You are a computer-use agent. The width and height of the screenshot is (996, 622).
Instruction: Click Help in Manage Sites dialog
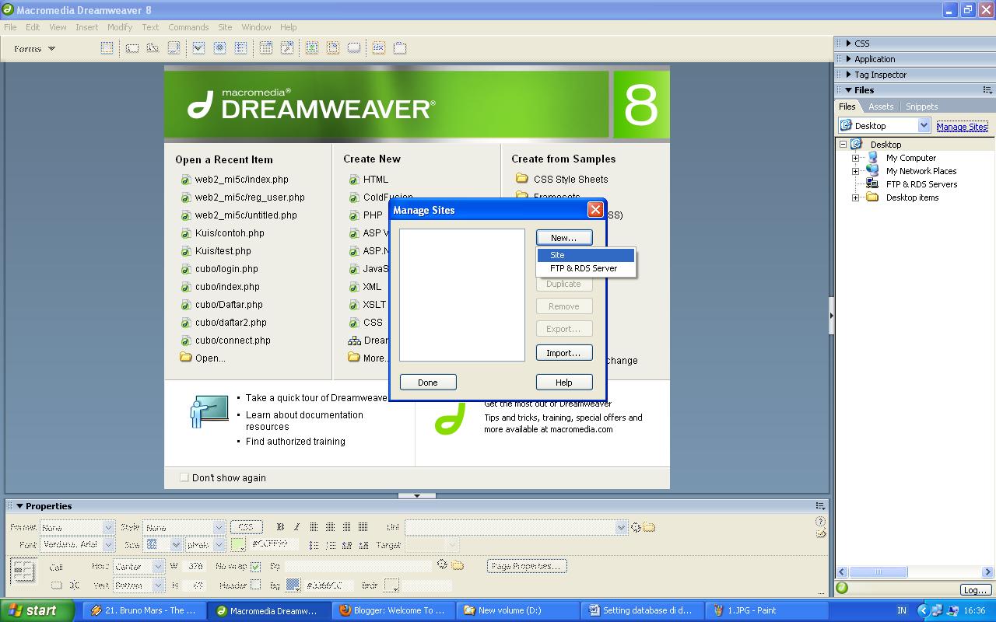click(564, 383)
